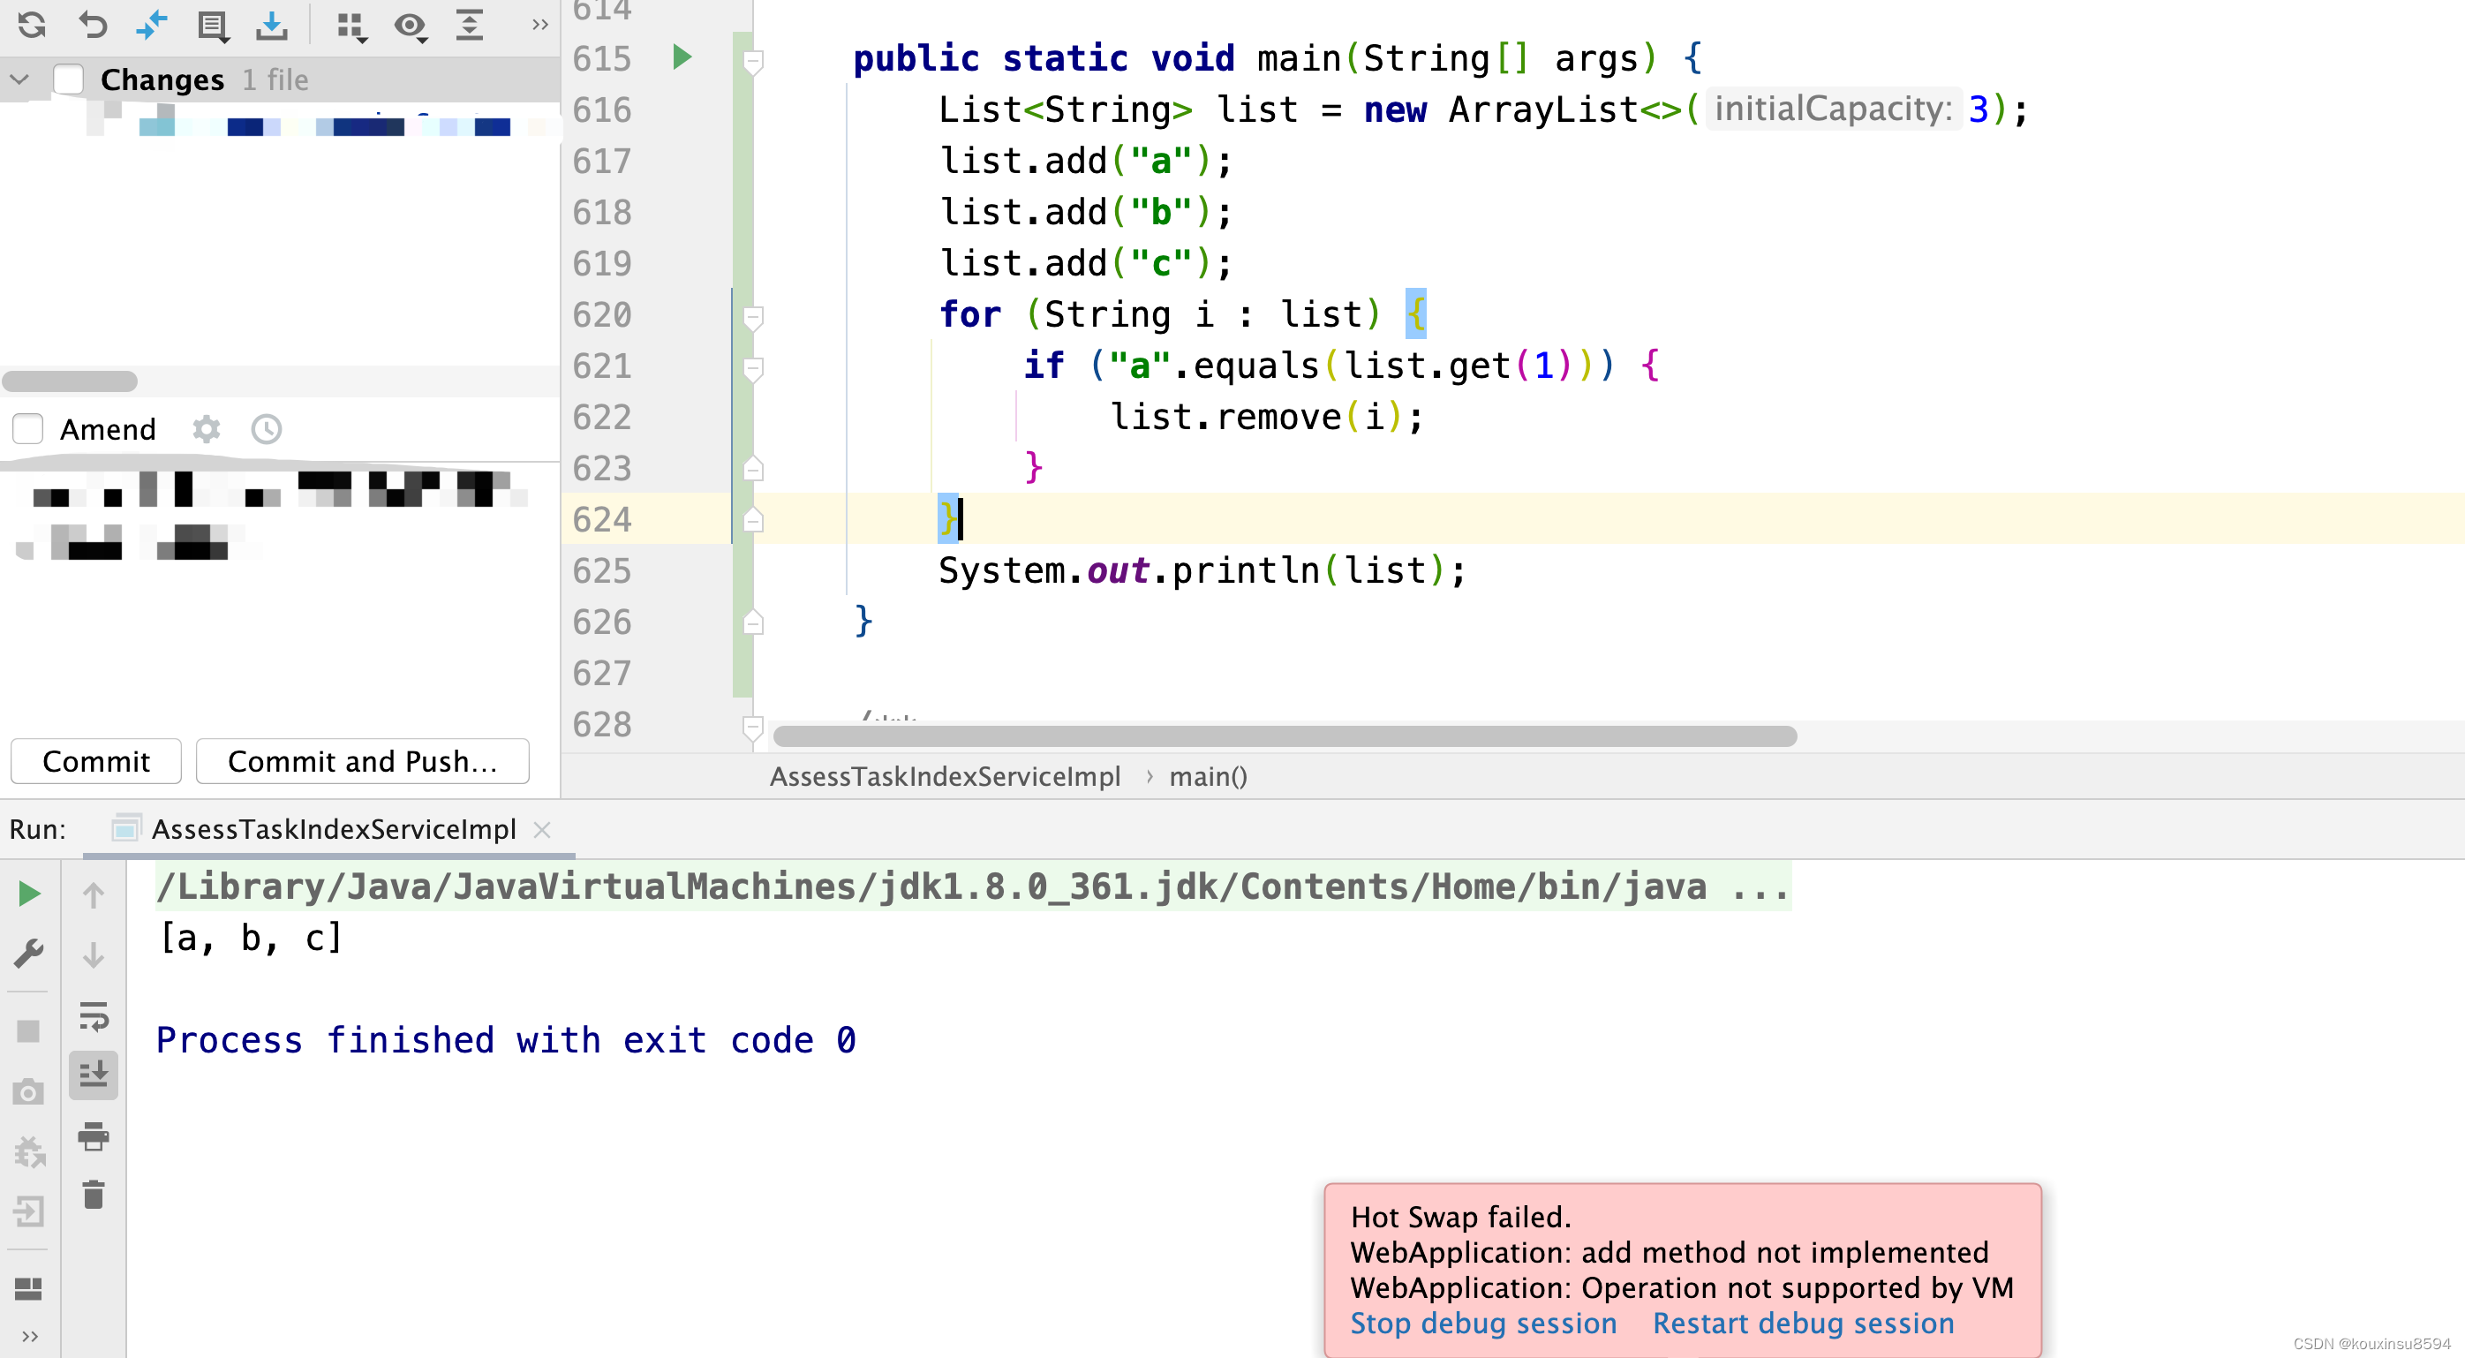
Task: Rerun program with the green play button
Action: (29, 894)
